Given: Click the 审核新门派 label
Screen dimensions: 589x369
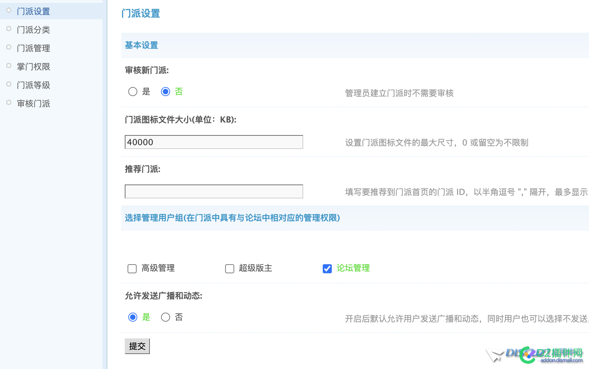Looking at the screenshot, I should click(x=147, y=70).
